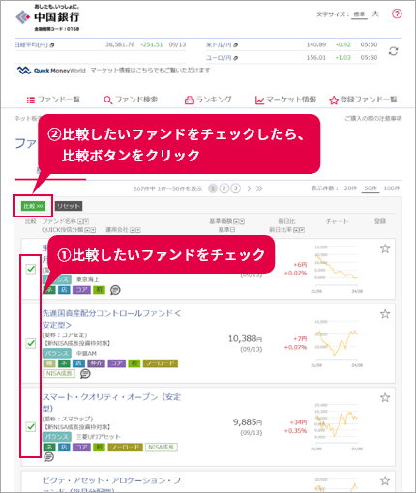Open the help question mark icon
Viewport: 416px width, 493px height.
click(397, 14)
